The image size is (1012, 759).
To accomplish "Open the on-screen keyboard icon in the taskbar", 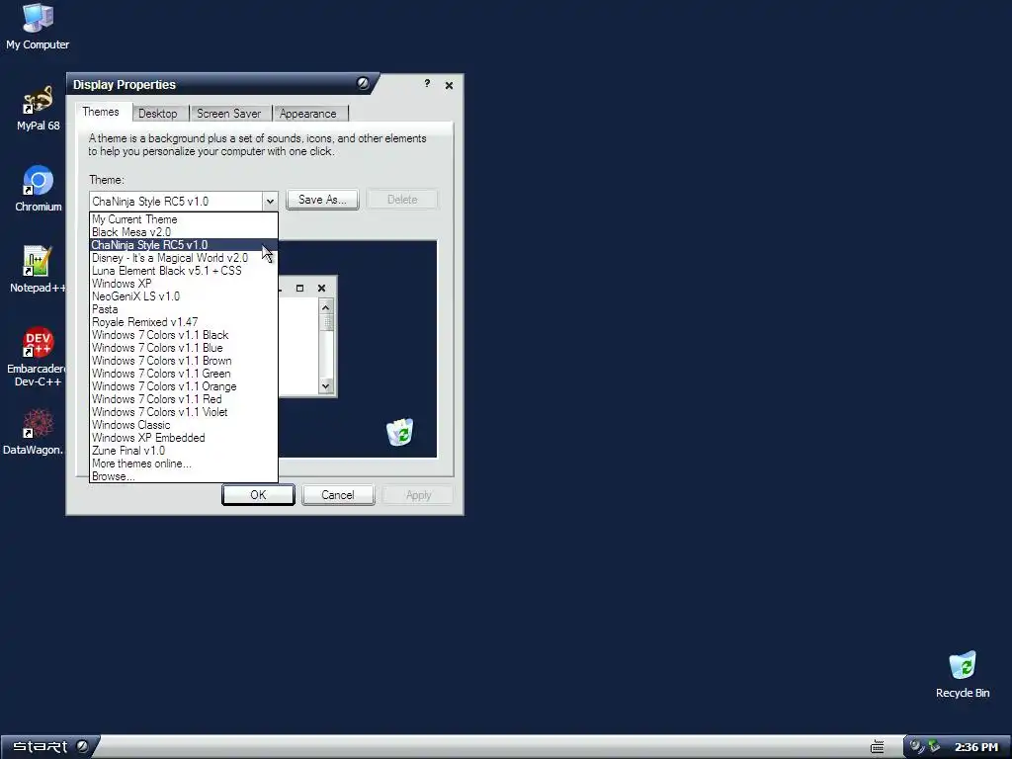I will point(878,747).
